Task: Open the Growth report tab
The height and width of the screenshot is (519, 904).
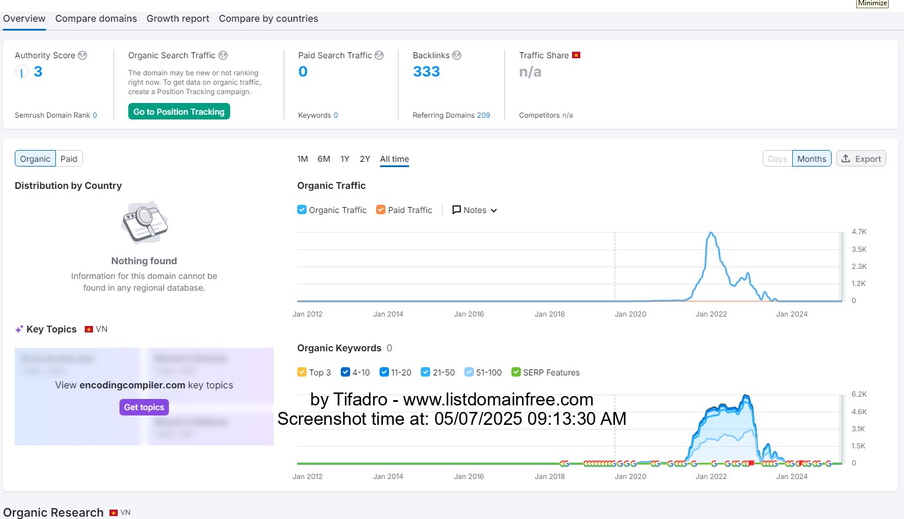Action: [x=178, y=19]
